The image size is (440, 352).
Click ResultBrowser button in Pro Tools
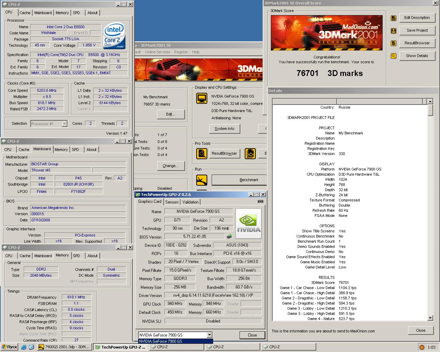pos(224,153)
